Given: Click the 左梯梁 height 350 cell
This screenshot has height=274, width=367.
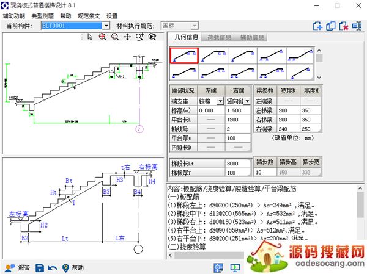Looking at the screenshot, I should click(310, 110).
